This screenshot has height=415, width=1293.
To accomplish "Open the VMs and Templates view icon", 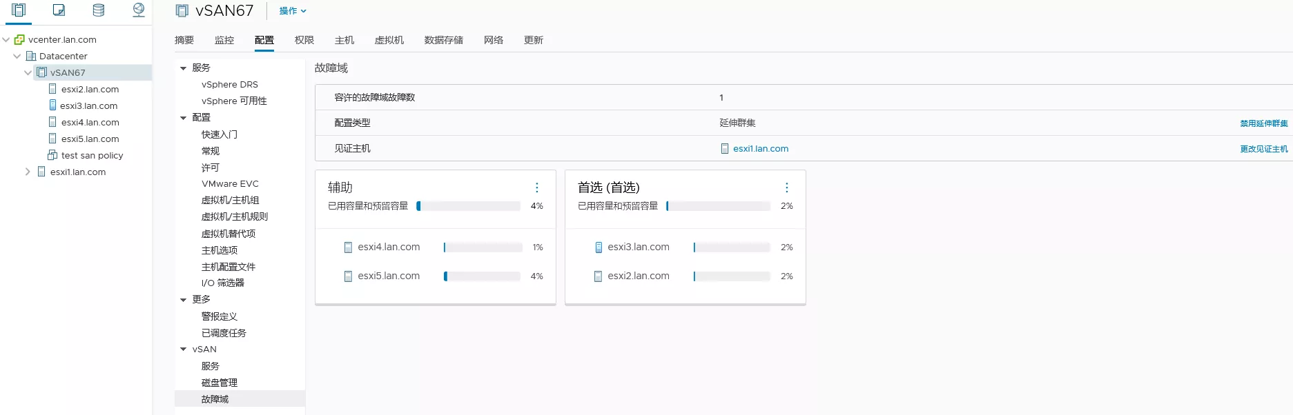I will click(x=59, y=10).
